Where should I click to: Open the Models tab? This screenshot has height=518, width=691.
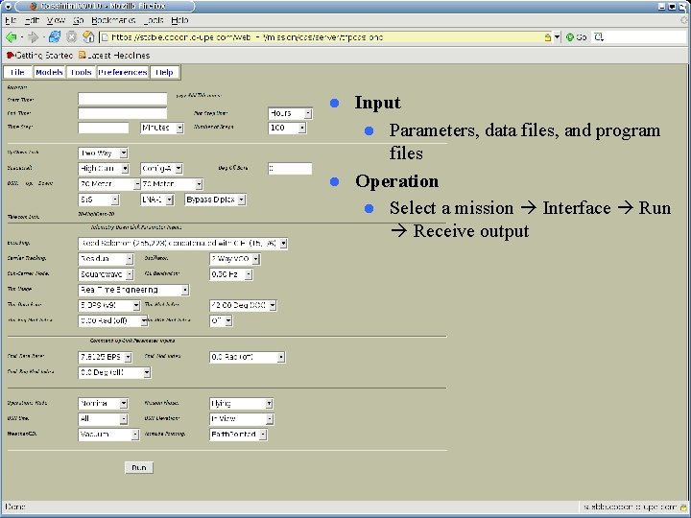pyautogui.click(x=49, y=72)
